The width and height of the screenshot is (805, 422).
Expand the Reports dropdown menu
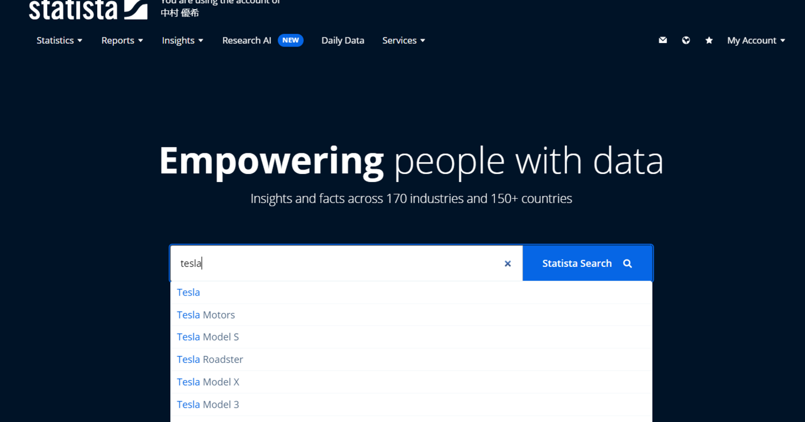click(x=122, y=40)
